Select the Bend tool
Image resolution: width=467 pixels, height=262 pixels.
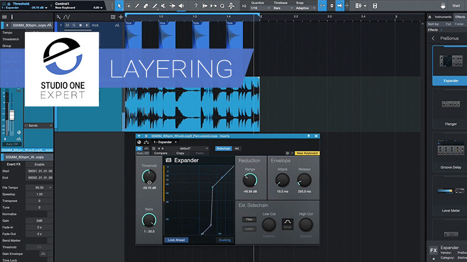point(172,6)
